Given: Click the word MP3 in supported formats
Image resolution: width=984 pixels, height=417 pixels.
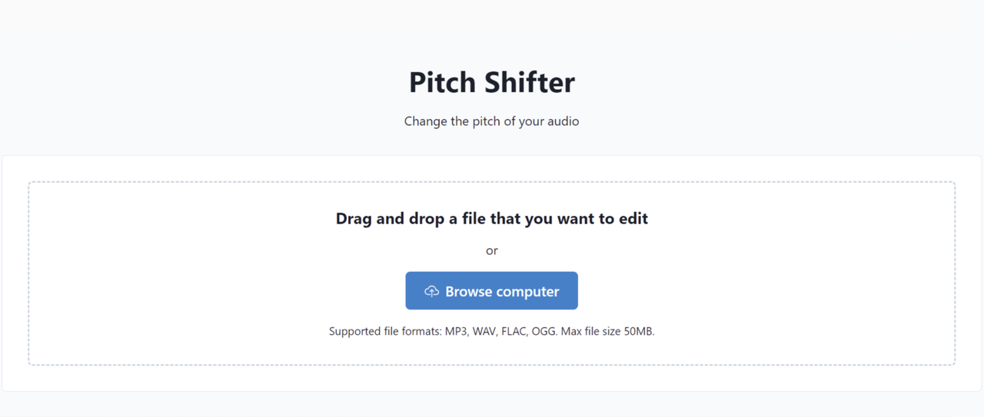Looking at the screenshot, I should [x=456, y=332].
